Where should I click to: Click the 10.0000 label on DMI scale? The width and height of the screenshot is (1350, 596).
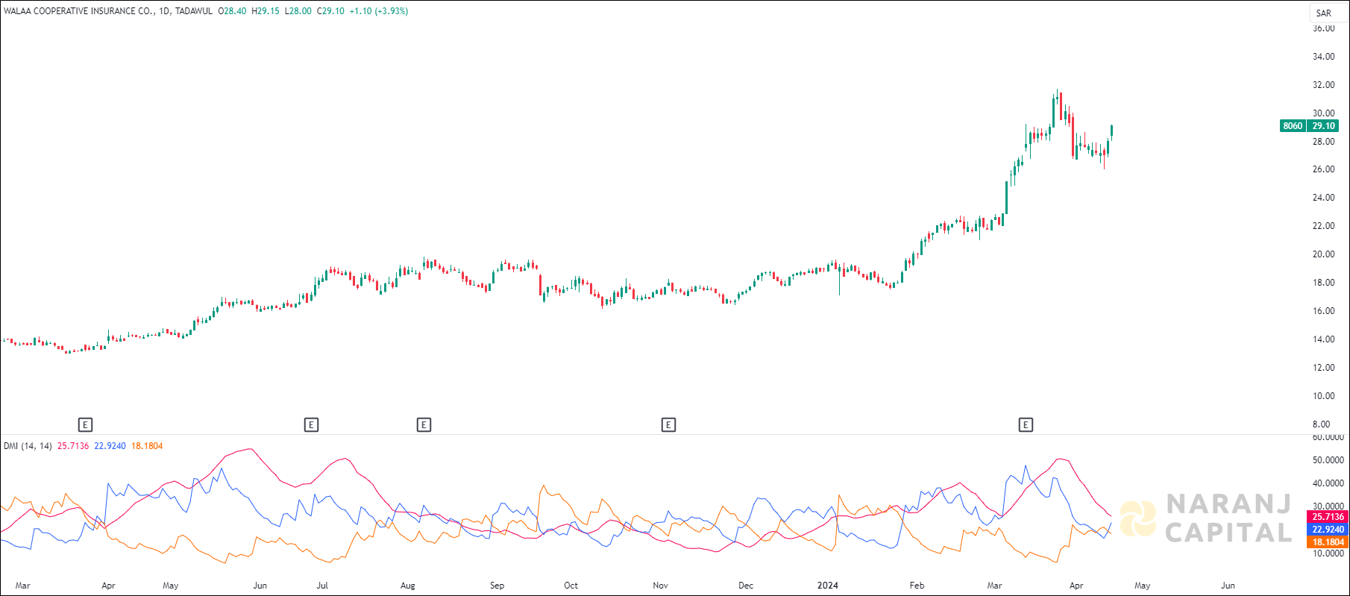[x=1328, y=553]
